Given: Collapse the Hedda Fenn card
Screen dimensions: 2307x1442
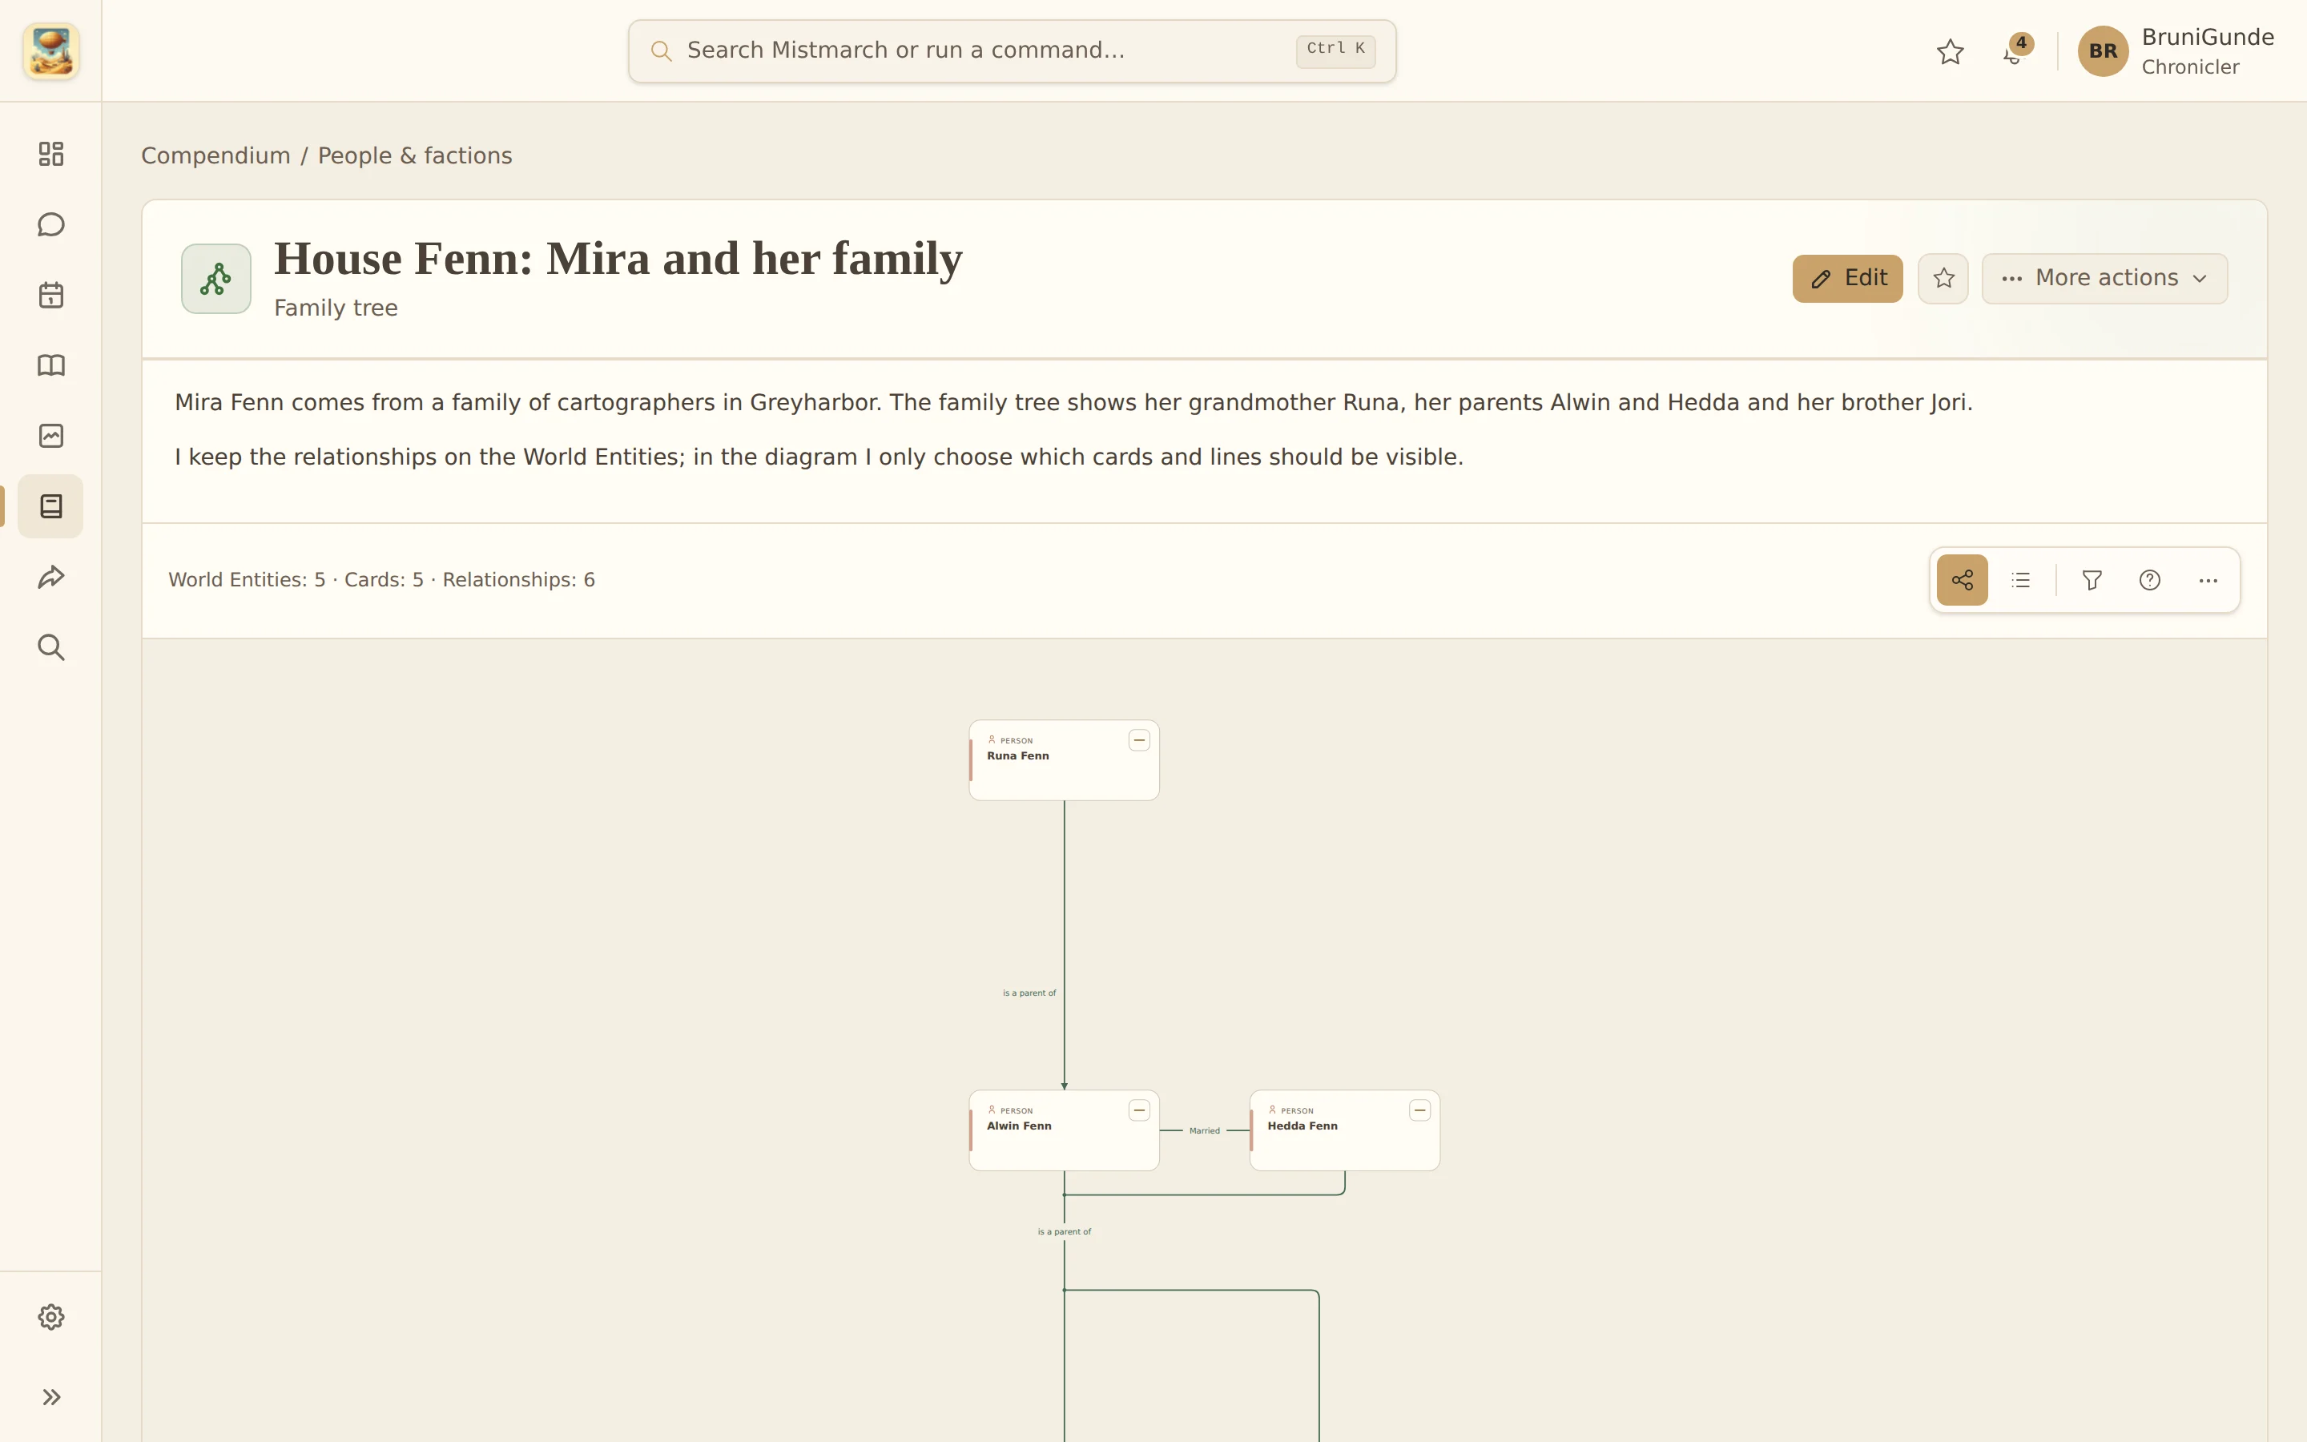Looking at the screenshot, I should click(1419, 1110).
